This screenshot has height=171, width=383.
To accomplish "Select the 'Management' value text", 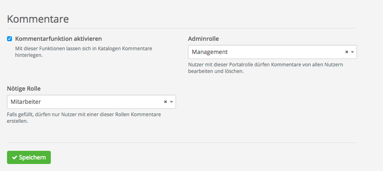I will click(x=209, y=52).
